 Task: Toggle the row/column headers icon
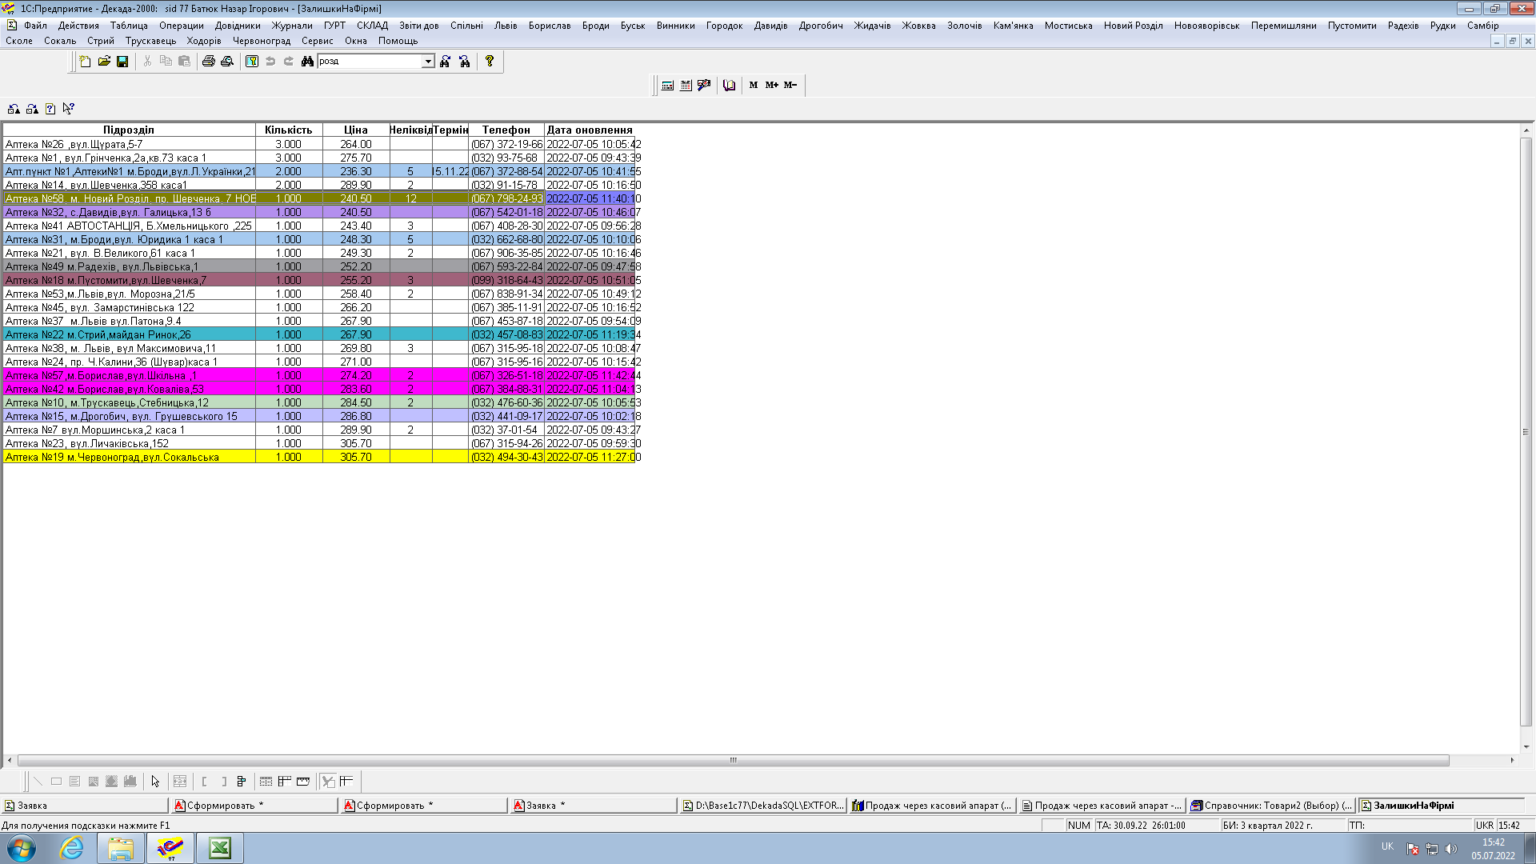pyautogui.click(x=285, y=782)
